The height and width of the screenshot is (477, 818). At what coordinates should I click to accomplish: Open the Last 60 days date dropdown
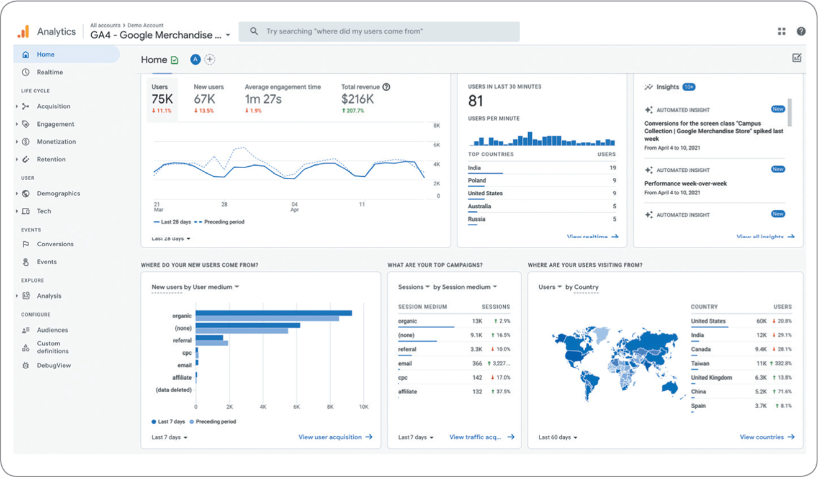click(557, 437)
